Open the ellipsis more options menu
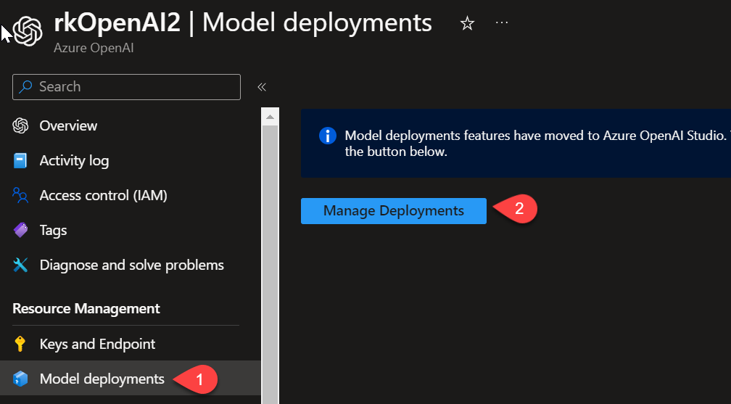This screenshot has width=731, height=404. coord(502,23)
